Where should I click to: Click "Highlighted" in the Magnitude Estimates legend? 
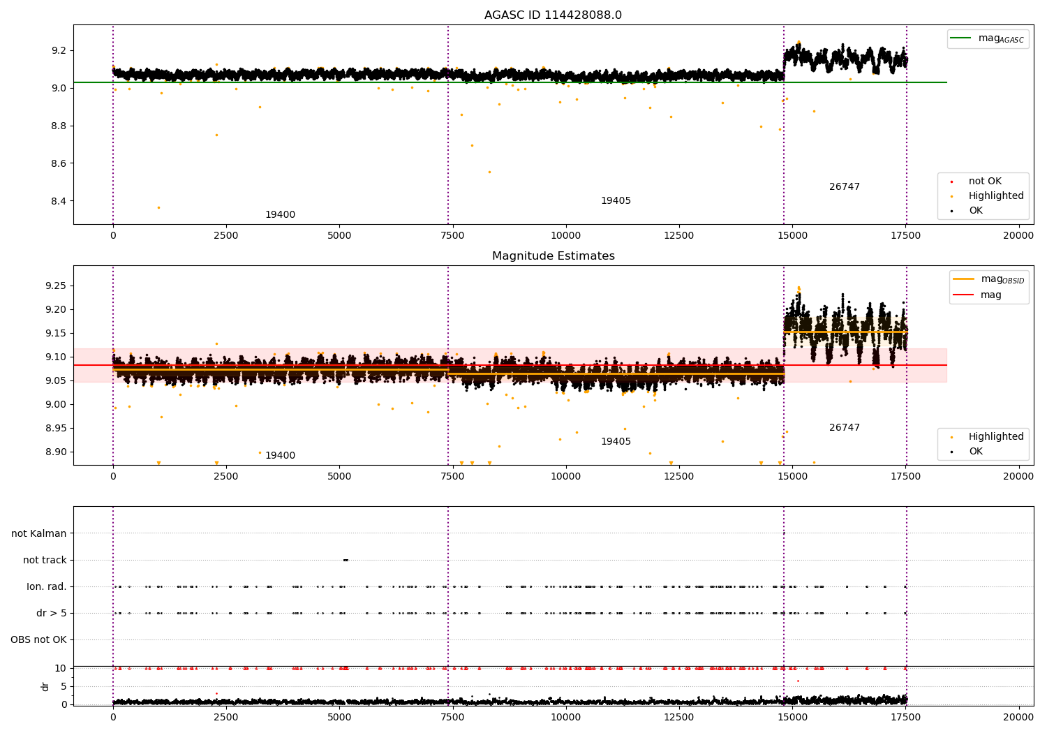click(x=996, y=437)
